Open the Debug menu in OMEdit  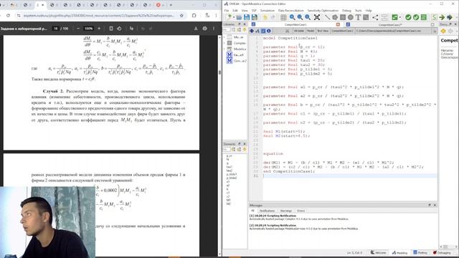[x=346, y=10]
